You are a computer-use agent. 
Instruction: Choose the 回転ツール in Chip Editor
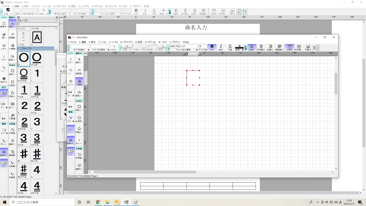click(x=79, y=93)
